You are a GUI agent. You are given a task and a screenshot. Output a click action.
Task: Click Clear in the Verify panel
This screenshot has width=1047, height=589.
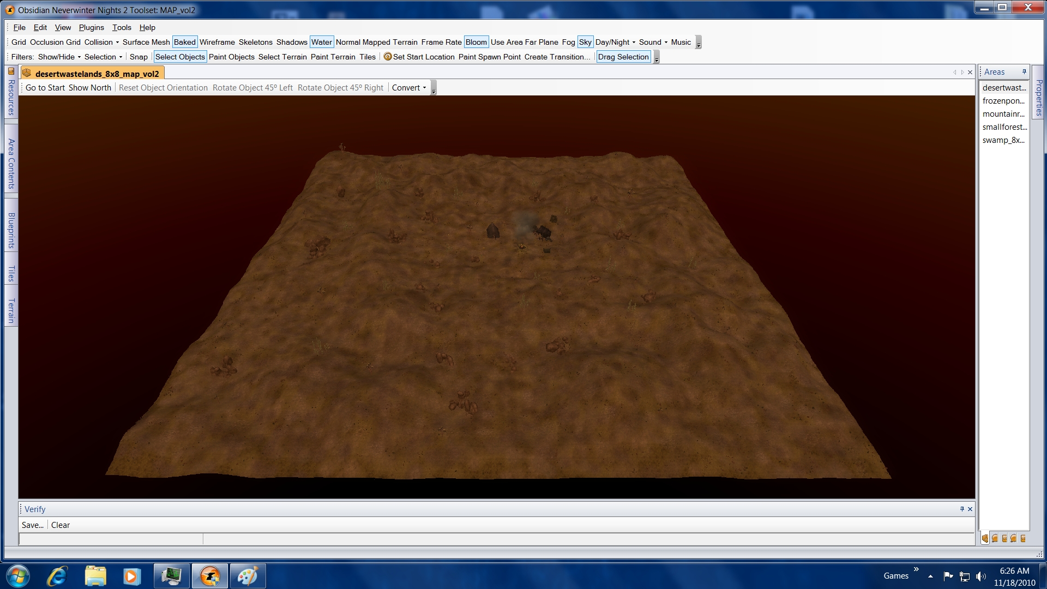point(61,525)
